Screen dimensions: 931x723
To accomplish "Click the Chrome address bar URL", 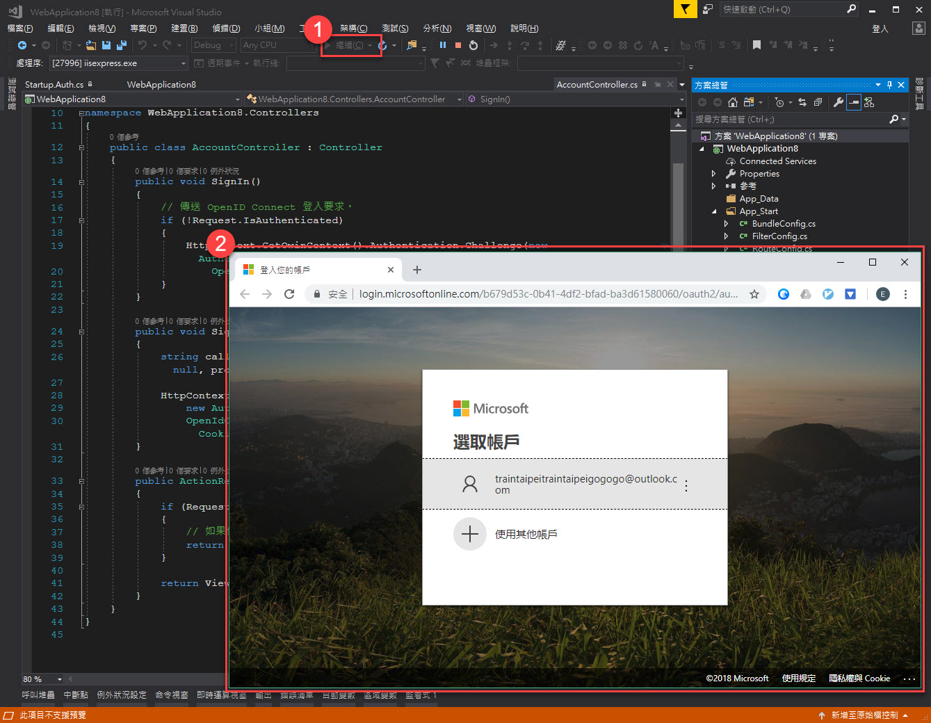I will coord(549,294).
